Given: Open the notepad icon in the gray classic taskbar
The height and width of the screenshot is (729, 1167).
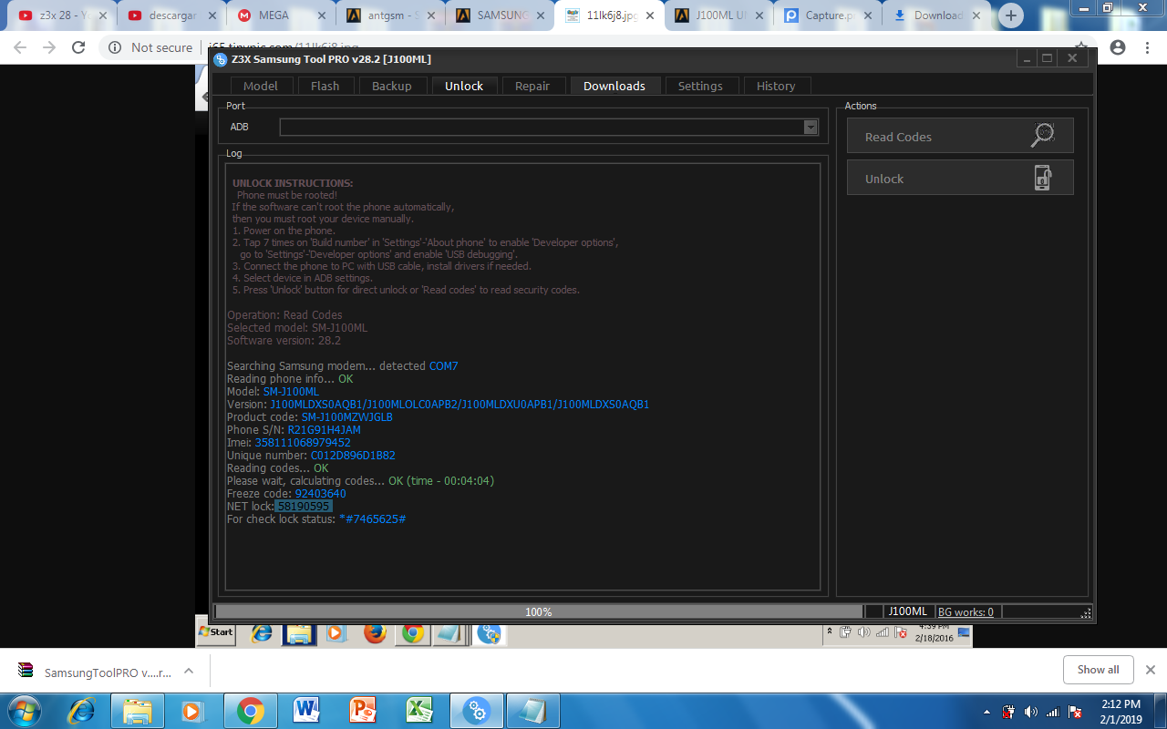Looking at the screenshot, I should pyautogui.click(x=449, y=632).
